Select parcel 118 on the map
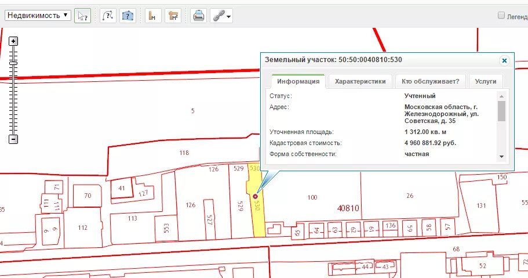Viewport: 528px width, 278px height. click(184, 153)
